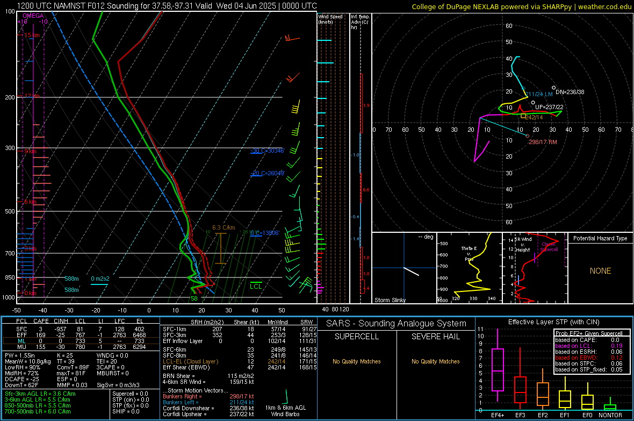Click the SARS - Sounding Analogue System header

pos(397,324)
